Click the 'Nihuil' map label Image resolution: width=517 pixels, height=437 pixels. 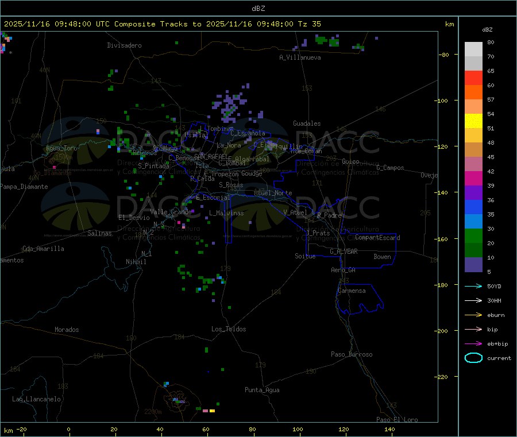[136, 262]
